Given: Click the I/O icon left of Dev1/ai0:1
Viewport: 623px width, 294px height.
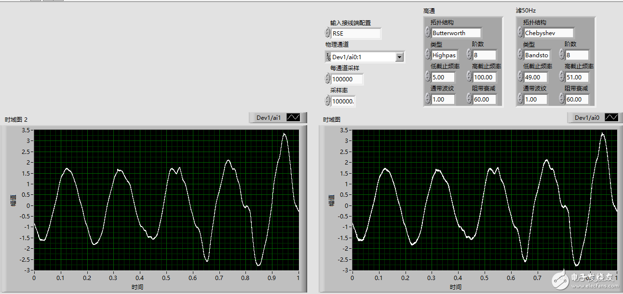Looking at the screenshot, I should [x=328, y=57].
